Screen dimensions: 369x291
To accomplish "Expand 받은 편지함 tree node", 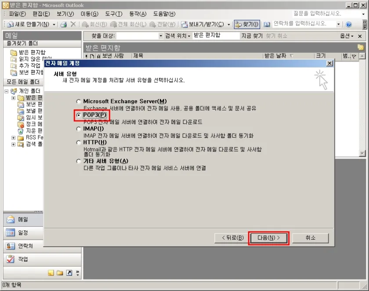I will 14,98.
